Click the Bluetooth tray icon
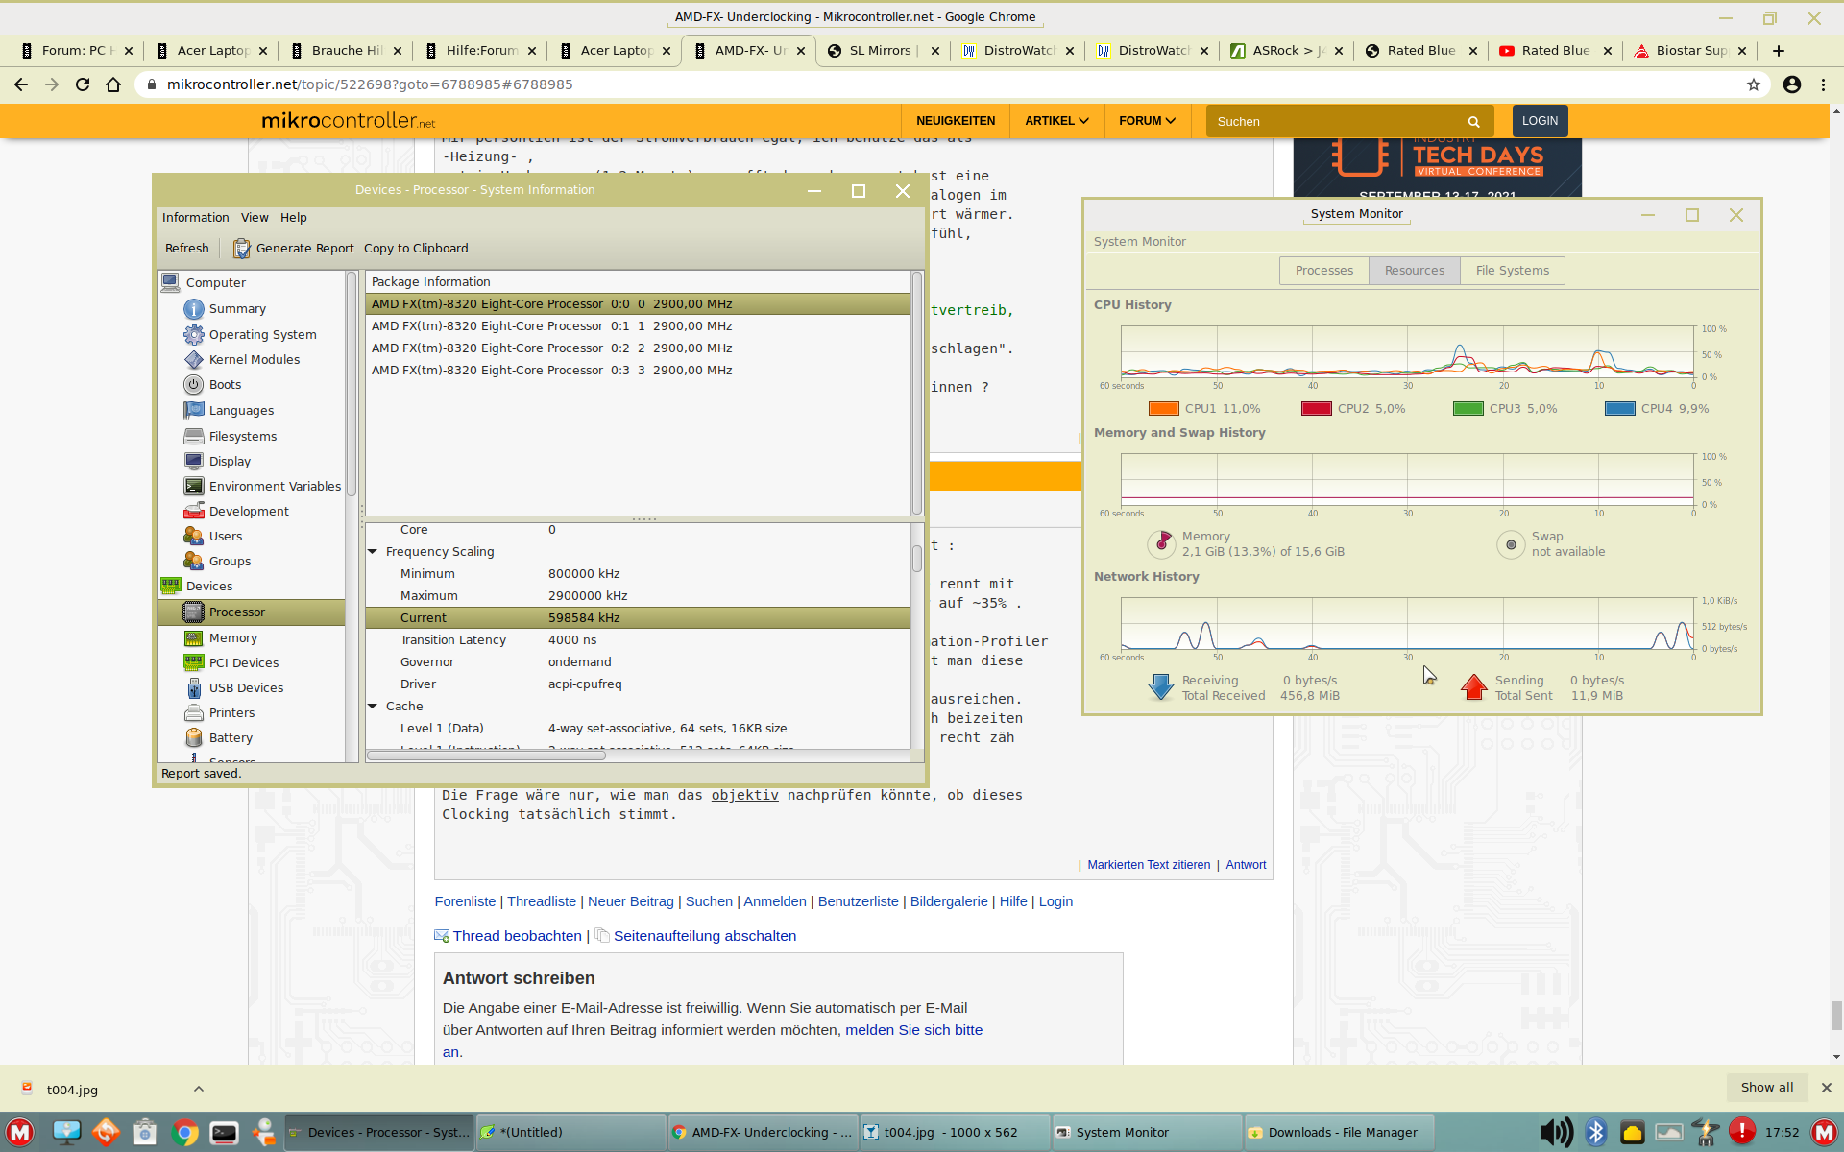Image resolution: width=1844 pixels, height=1152 pixels. click(1595, 1132)
